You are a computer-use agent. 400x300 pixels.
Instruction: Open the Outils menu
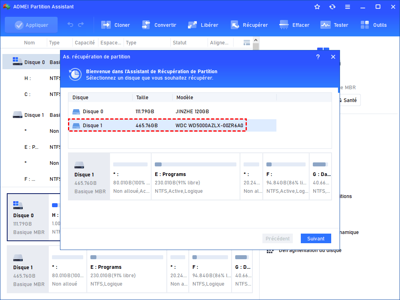(374, 25)
